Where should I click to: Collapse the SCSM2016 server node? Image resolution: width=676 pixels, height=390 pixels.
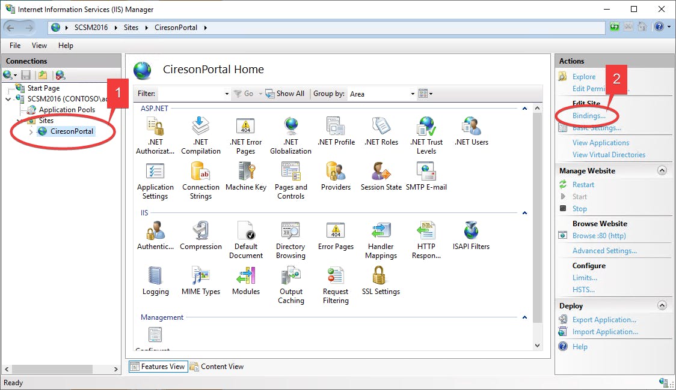8,99
